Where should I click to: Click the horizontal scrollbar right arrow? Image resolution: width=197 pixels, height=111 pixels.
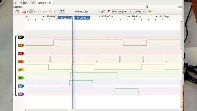pyautogui.click(x=179, y=110)
